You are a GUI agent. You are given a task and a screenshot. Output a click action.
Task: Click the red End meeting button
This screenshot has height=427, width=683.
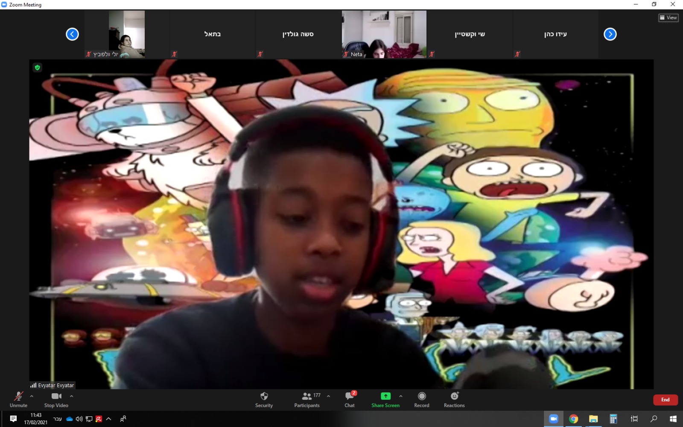coord(665,400)
